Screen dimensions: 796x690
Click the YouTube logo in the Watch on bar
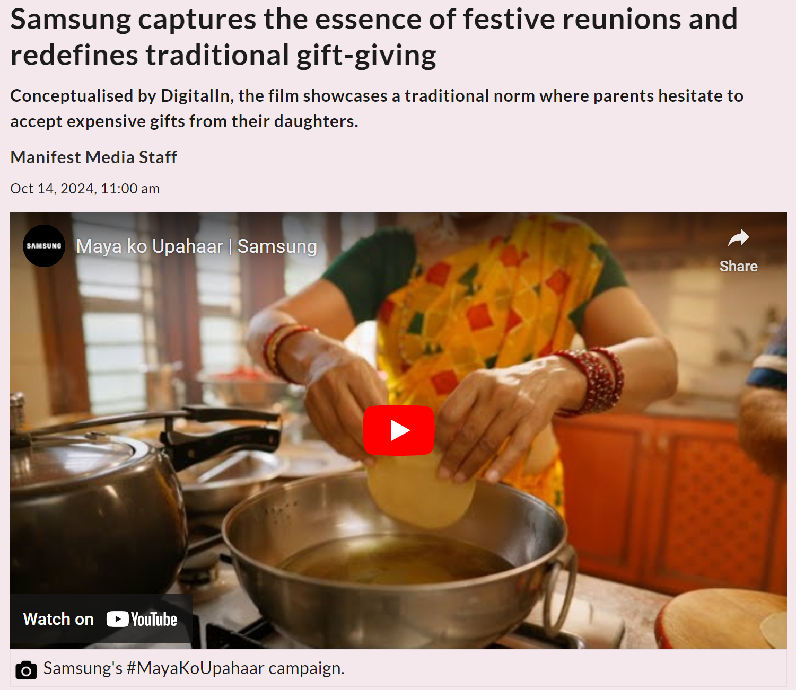coord(142,619)
